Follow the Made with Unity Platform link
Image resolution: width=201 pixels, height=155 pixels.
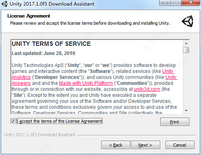(x=86, y=83)
